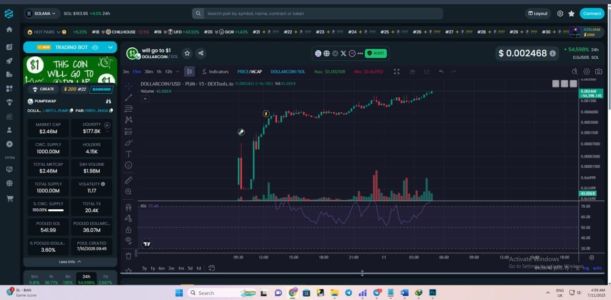Click the share icon beside DOLLARCOIN
The height and width of the screenshot is (300, 611).
(x=201, y=54)
